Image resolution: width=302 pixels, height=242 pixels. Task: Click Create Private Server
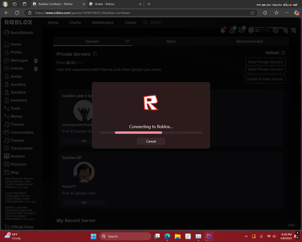point(265,79)
